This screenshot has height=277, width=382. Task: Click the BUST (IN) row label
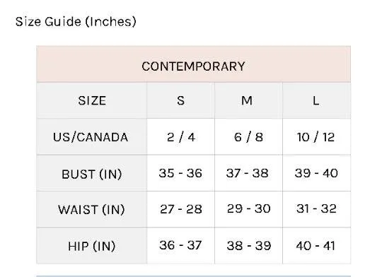[92, 173]
